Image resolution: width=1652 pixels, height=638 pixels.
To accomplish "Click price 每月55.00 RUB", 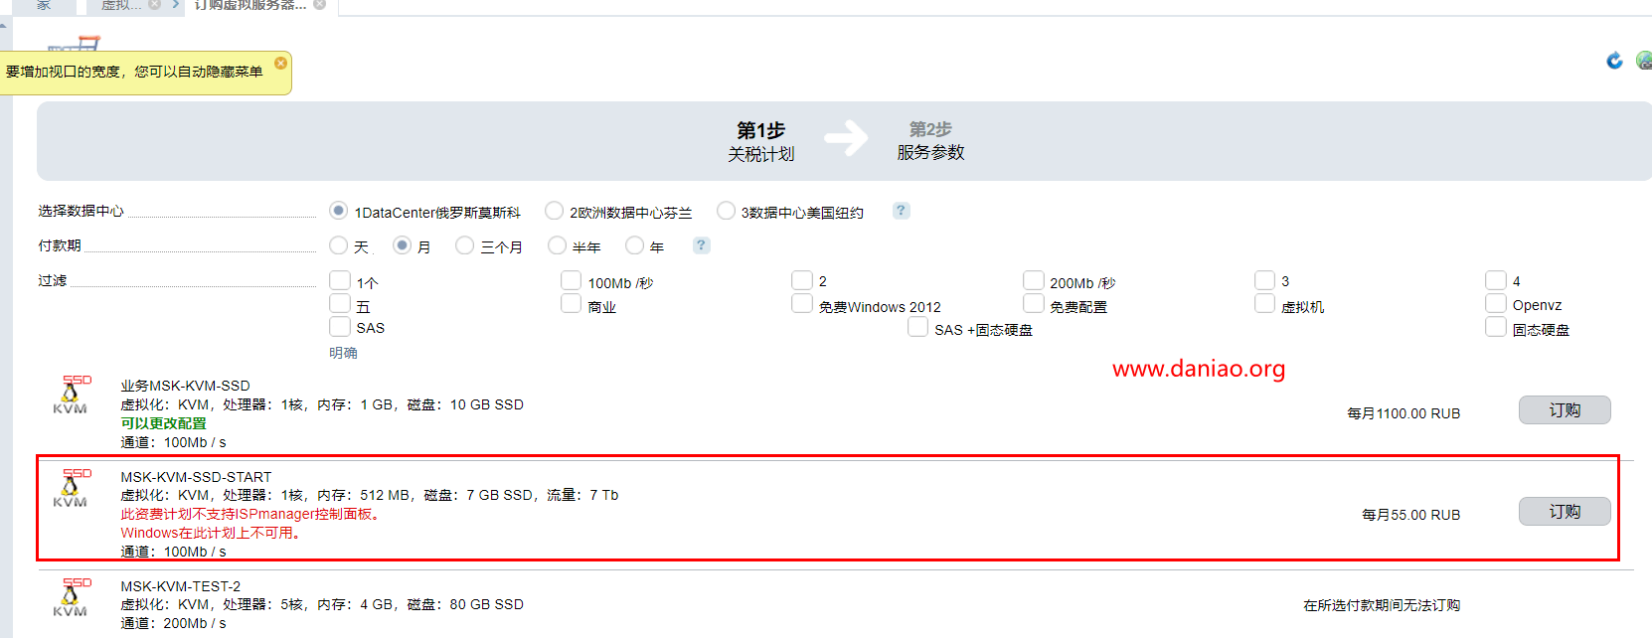I will pyautogui.click(x=1410, y=515).
